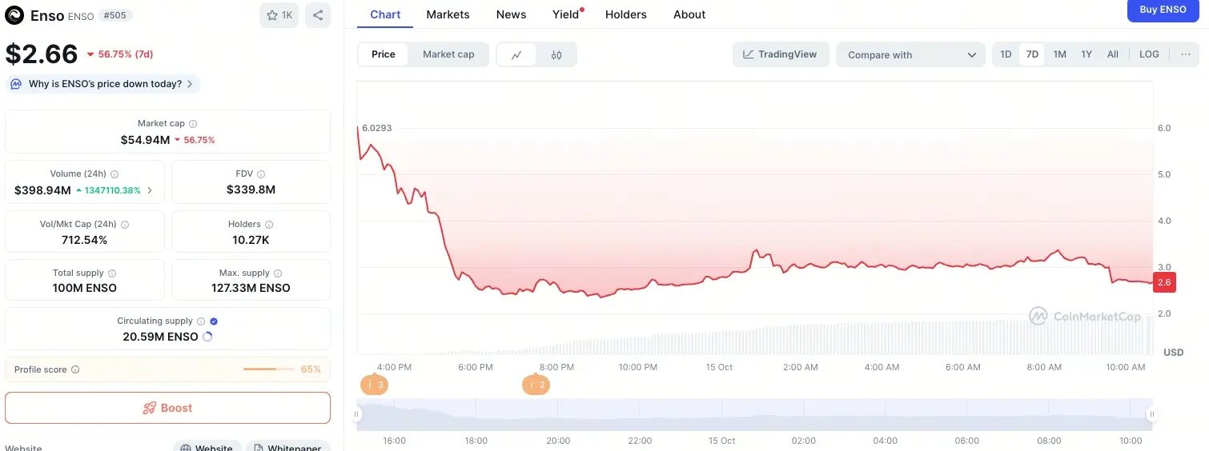Click the Holders info icon
The height and width of the screenshot is (451, 1209).
pyautogui.click(x=269, y=225)
